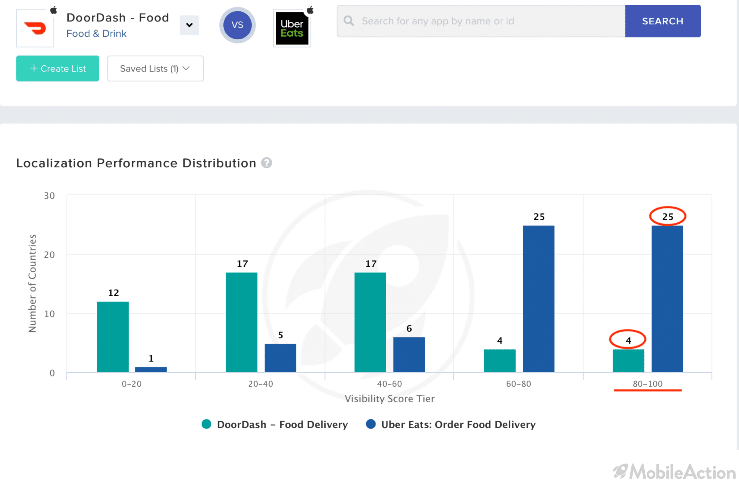The width and height of the screenshot is (739, 493).
Task: Click the value label 6 in the 40-60 tier
Action: [x=409, y=329]
